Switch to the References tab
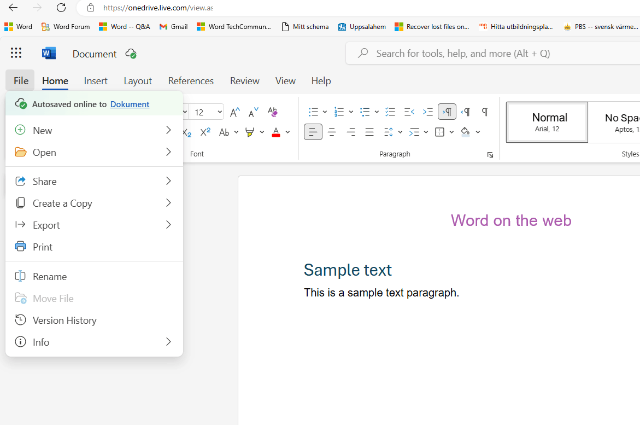 191,81
